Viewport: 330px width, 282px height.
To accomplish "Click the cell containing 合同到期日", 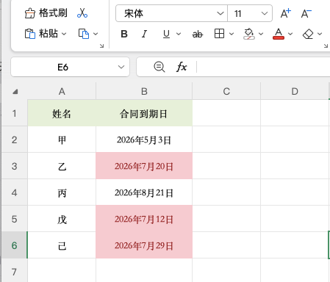I will (x=144, y=113).
